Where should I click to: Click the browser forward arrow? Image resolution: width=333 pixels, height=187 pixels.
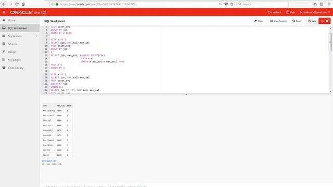coord(10,4)
